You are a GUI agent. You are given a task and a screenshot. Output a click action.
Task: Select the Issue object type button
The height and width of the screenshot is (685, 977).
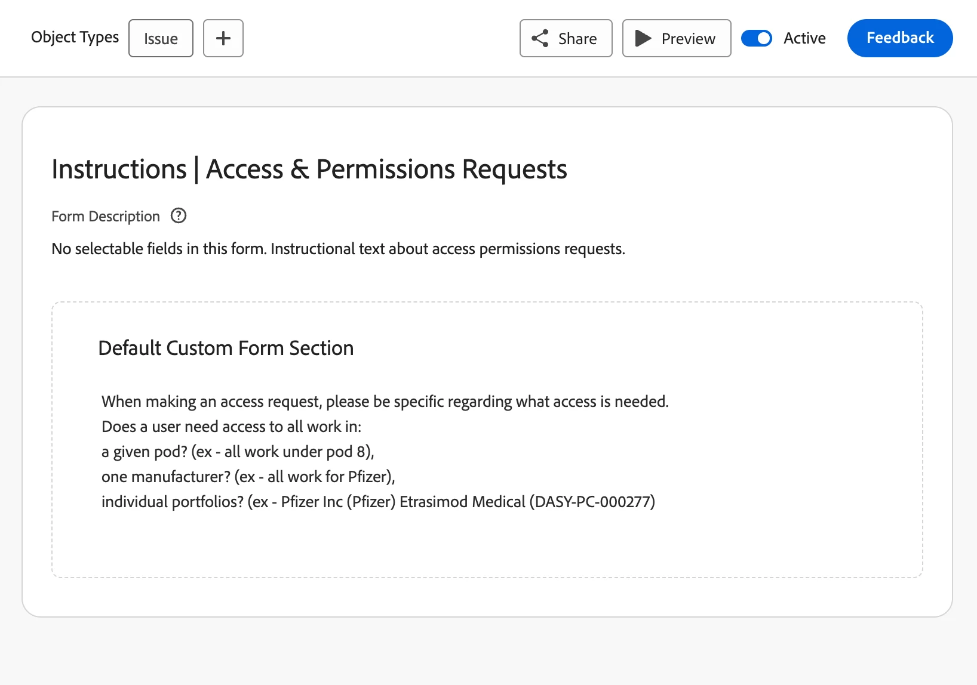(161, 38)
